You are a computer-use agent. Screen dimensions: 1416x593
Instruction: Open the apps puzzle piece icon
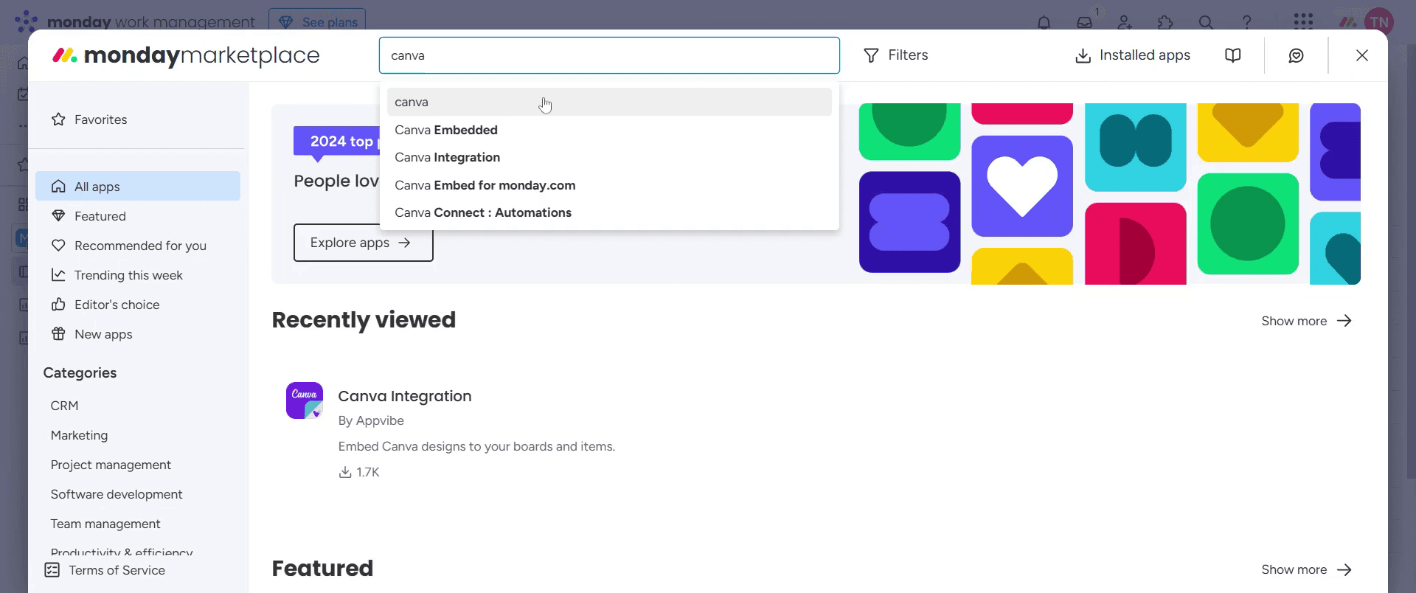(1165, 22)
